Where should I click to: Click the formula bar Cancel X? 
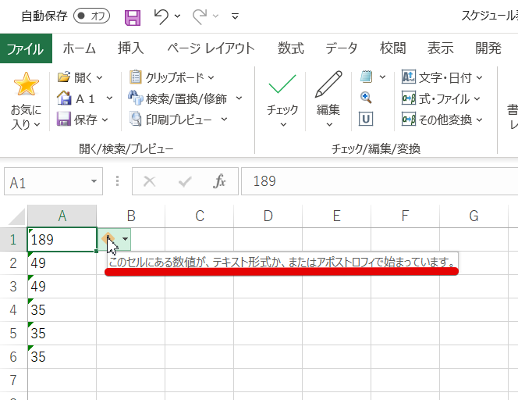tap(149, 181)
